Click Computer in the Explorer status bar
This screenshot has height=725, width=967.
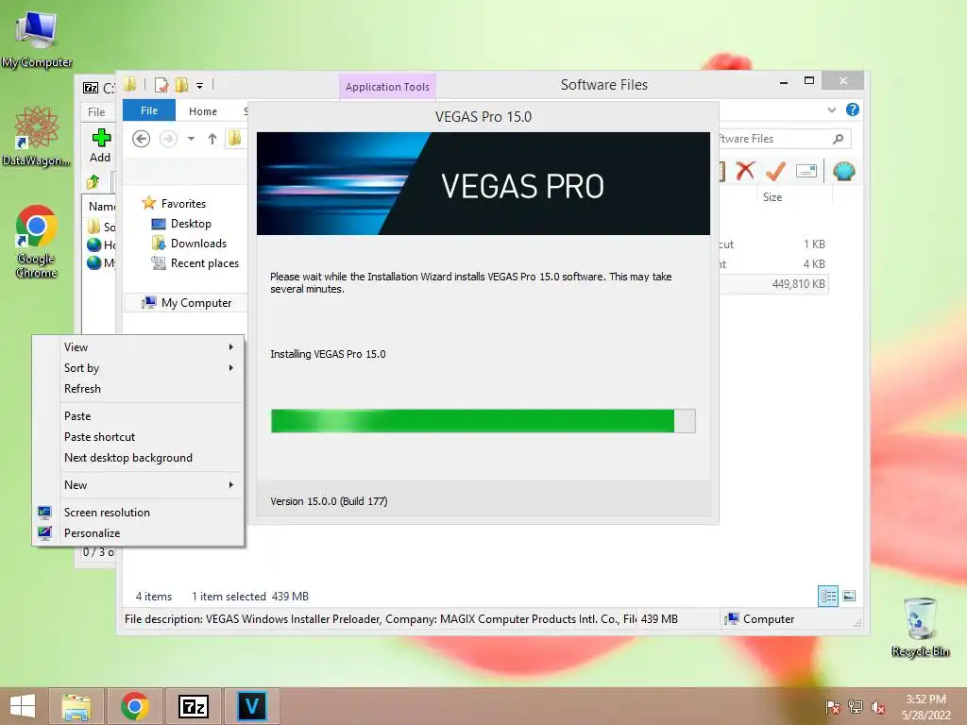[x=761, y=619]
